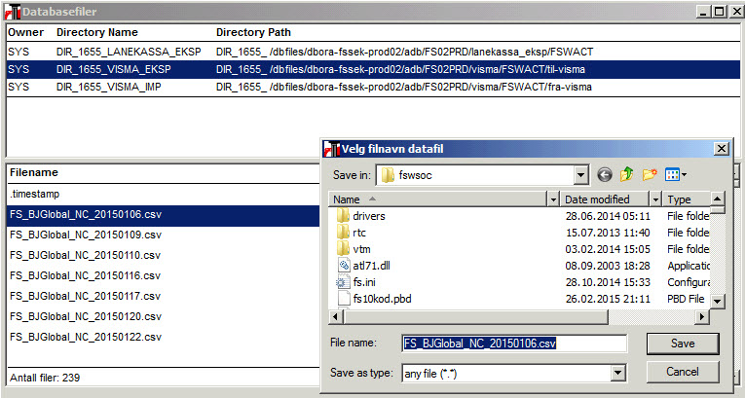
Task: Open the Date modified column dropdown arrow
Action: pyautogui.click(x=655, y=199)
